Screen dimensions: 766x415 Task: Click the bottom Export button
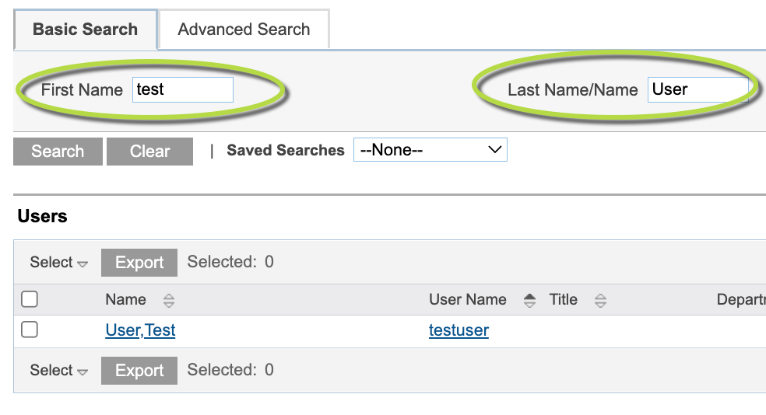[139, 371]
